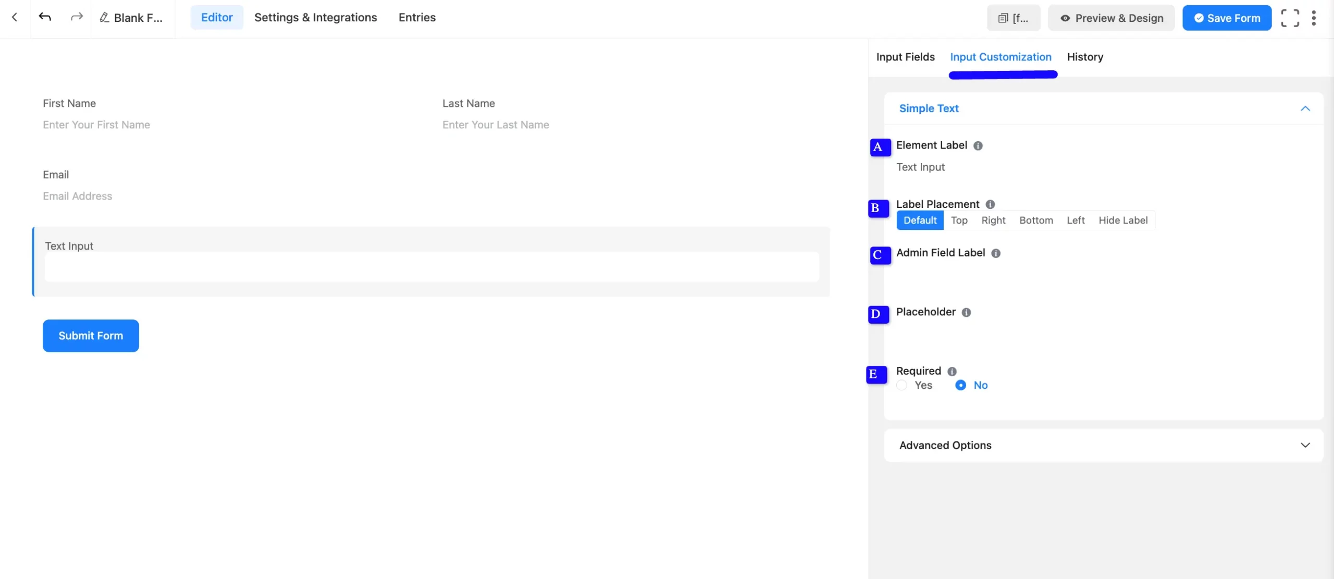Show Admin Field Label info tooltip
Image resolution: width=1334 pixels, height=579 pixels.
click(996, 253)
